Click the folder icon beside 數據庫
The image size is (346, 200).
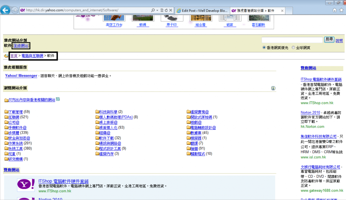point(188,133)
